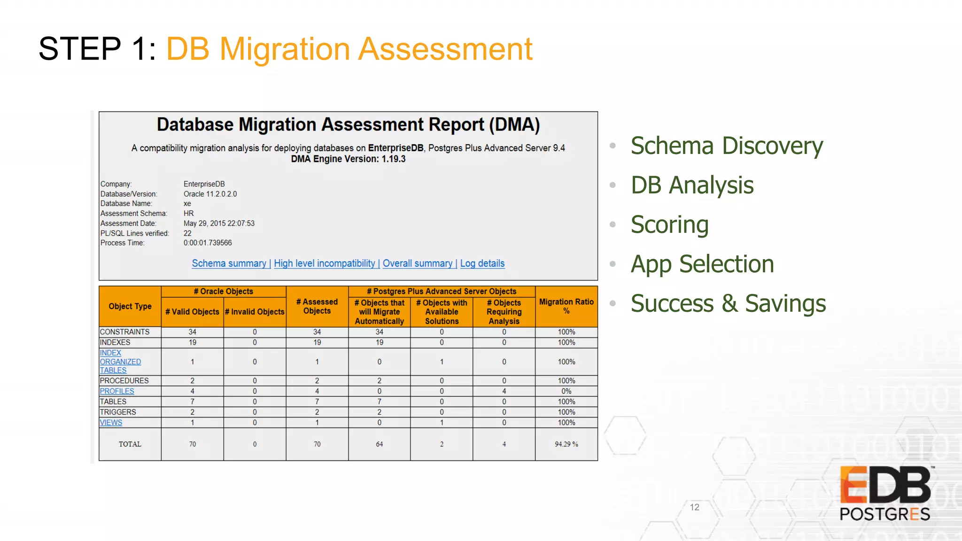Screen dimensions: 962x541
Task: Select the Success & Savings bullet
Action: (x=728, y=303)
